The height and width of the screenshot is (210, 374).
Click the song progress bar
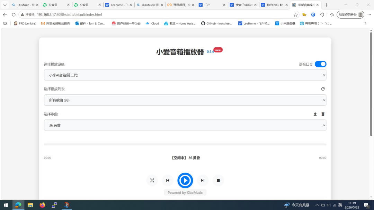(185, 144)
